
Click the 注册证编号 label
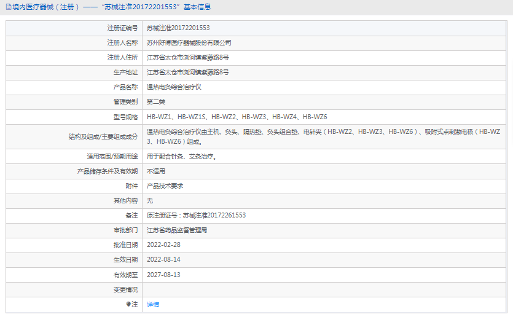(x=123, y=28)
